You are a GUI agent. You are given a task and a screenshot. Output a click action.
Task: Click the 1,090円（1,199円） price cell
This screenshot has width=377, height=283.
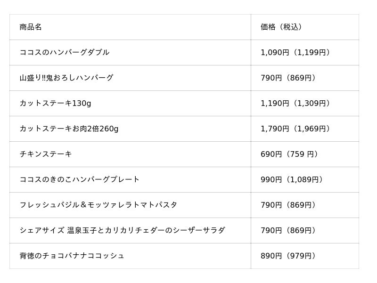click(x=295, y=52)
